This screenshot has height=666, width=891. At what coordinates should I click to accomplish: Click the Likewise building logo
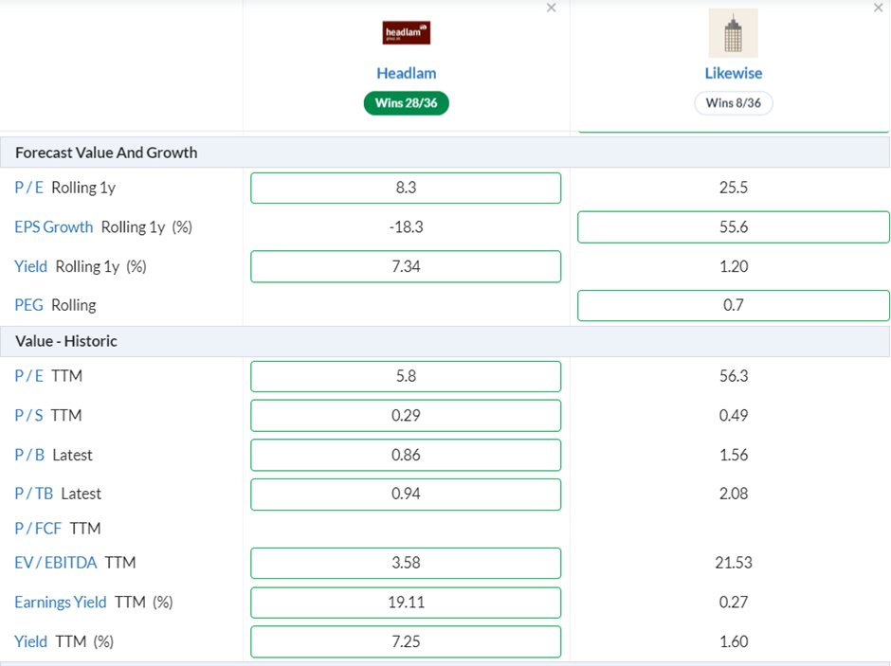tap(733, 33)
